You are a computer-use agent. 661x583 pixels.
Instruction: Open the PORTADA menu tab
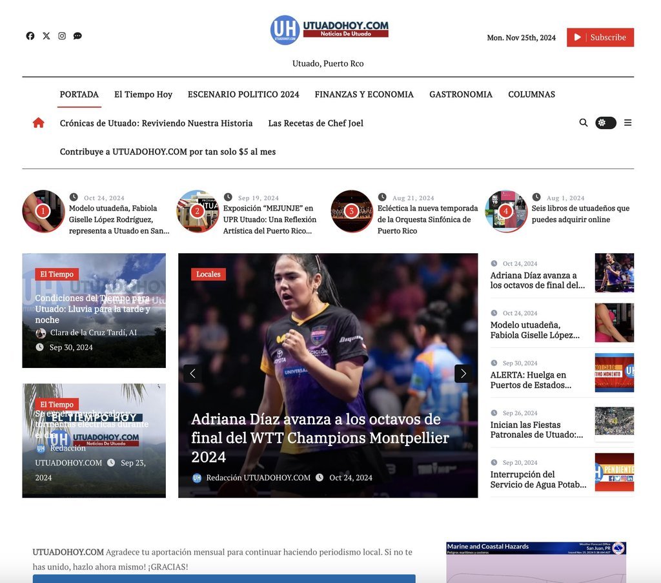(79, 94)
